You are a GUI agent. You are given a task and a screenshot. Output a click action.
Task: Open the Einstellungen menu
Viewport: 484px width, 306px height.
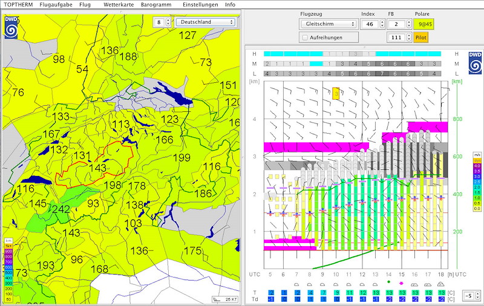coord(200,5)
